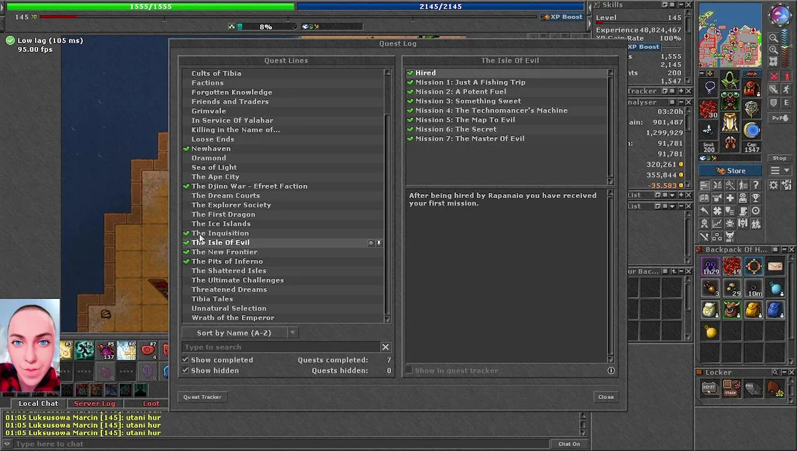Click the Stop action button
The image size is (797, 451).
779,158
